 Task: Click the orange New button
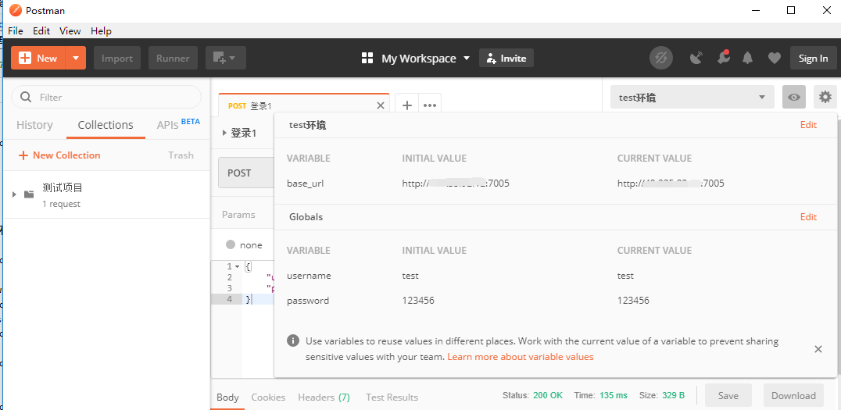(x=38, y=58)
